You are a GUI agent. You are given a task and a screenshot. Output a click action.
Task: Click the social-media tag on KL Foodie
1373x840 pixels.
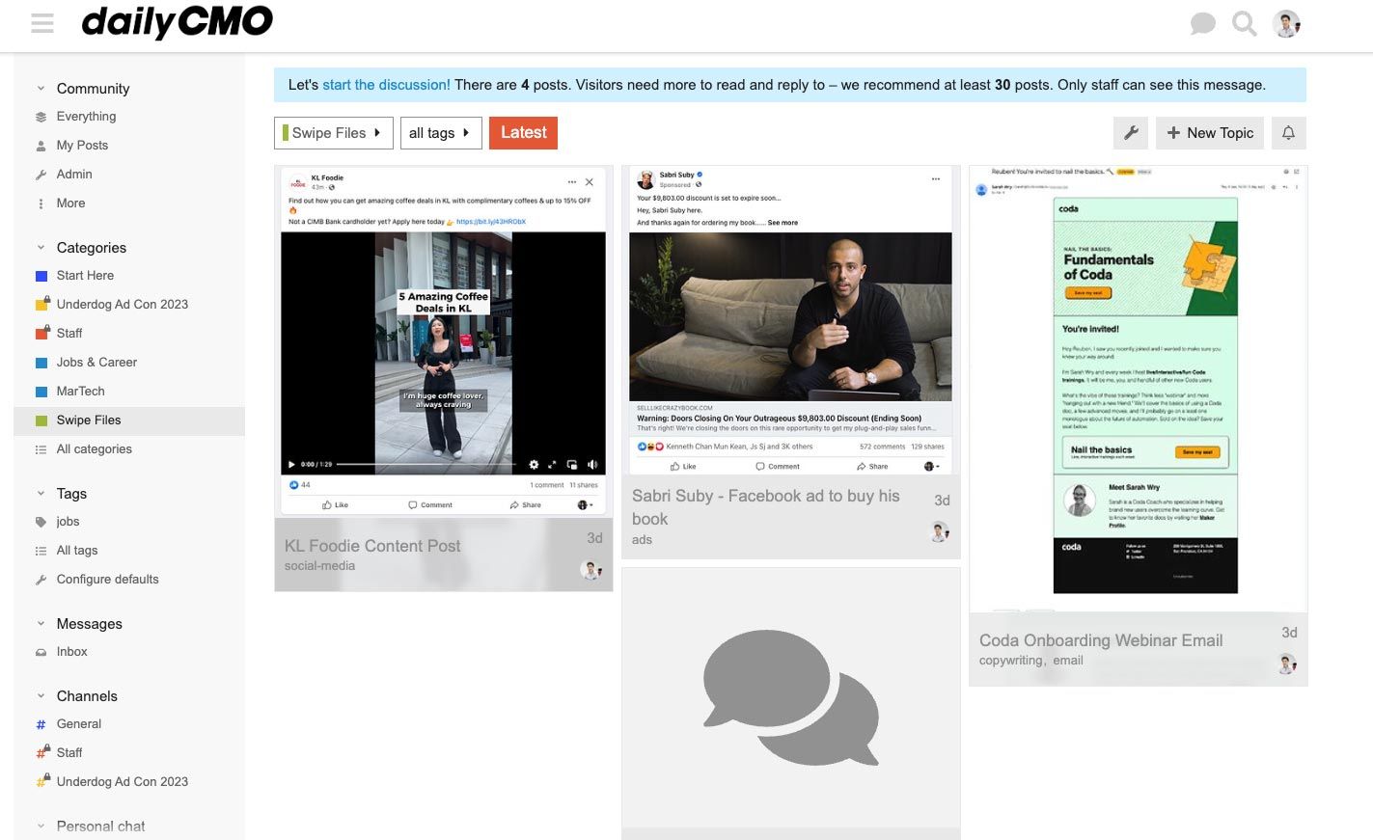[319, 566]
